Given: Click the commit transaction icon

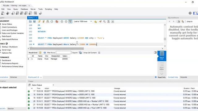Looking at the screenshot, I should 62,22.
